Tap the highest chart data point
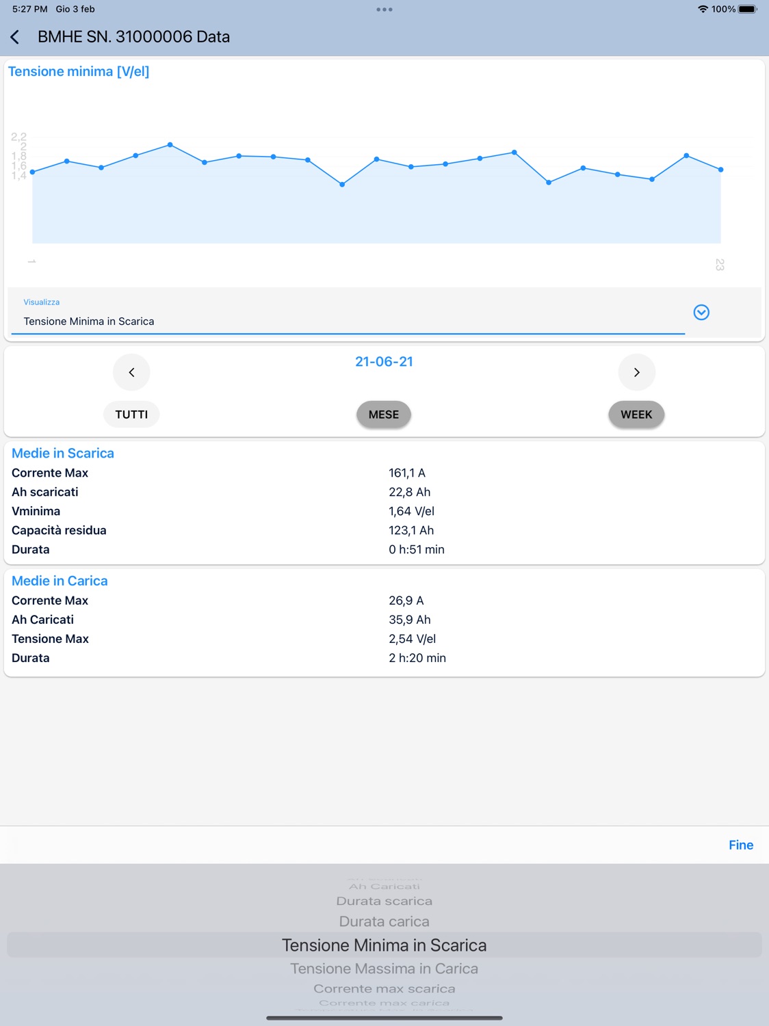The image size is (769, 1026). click(170, 145)
